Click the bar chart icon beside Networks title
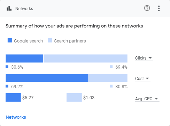Screen dimensions: 170x126 [9, 8]
